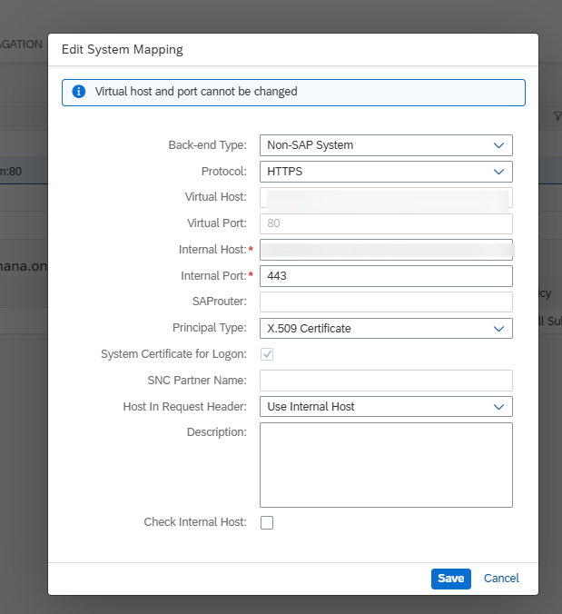Click the Protocol label
This screenshot has height=614, width=562.
pyautogui.click(x=224, y=172)
